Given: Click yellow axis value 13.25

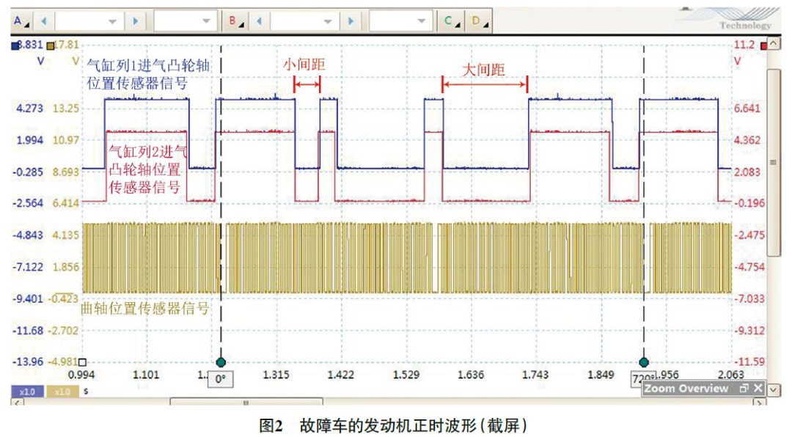Looking at the screenshot, I should tap(66, 108).
